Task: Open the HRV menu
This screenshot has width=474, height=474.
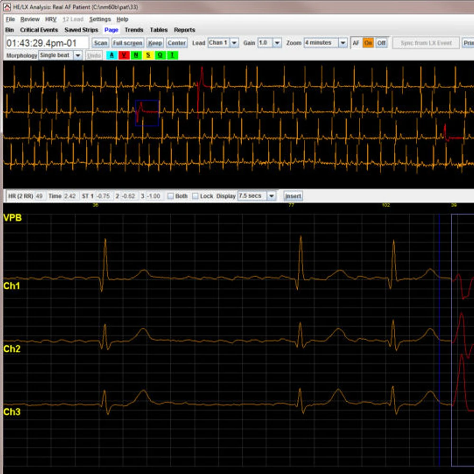Action: (51, 19)
